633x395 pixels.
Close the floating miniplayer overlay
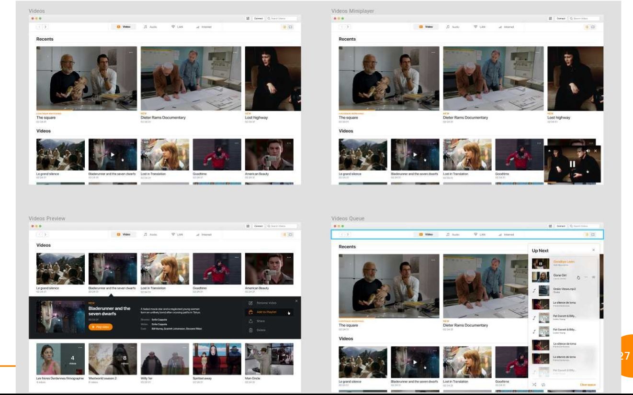click(596, 151)
